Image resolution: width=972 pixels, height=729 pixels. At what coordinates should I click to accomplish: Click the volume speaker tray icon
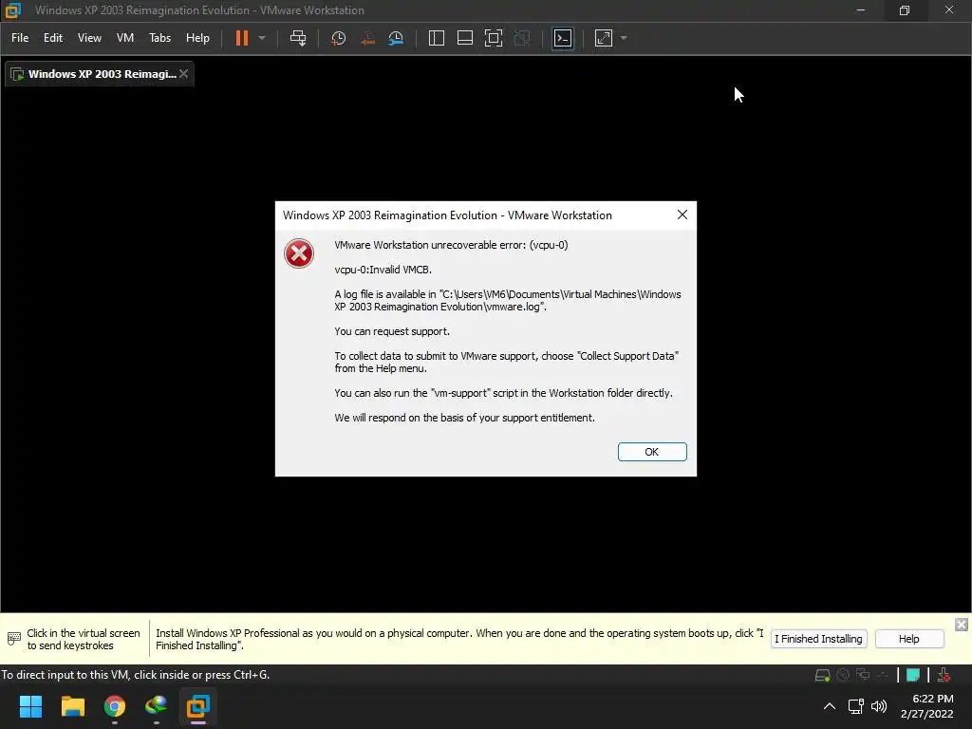click(879, 706)
